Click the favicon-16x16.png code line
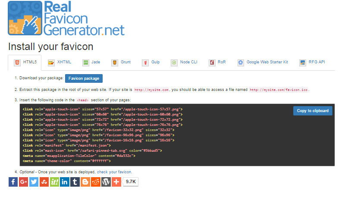Screen dimensions: 354x197 [x=98, y=141]
